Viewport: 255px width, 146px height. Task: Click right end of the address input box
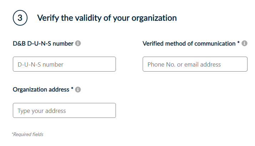click(x=110, y=110)
